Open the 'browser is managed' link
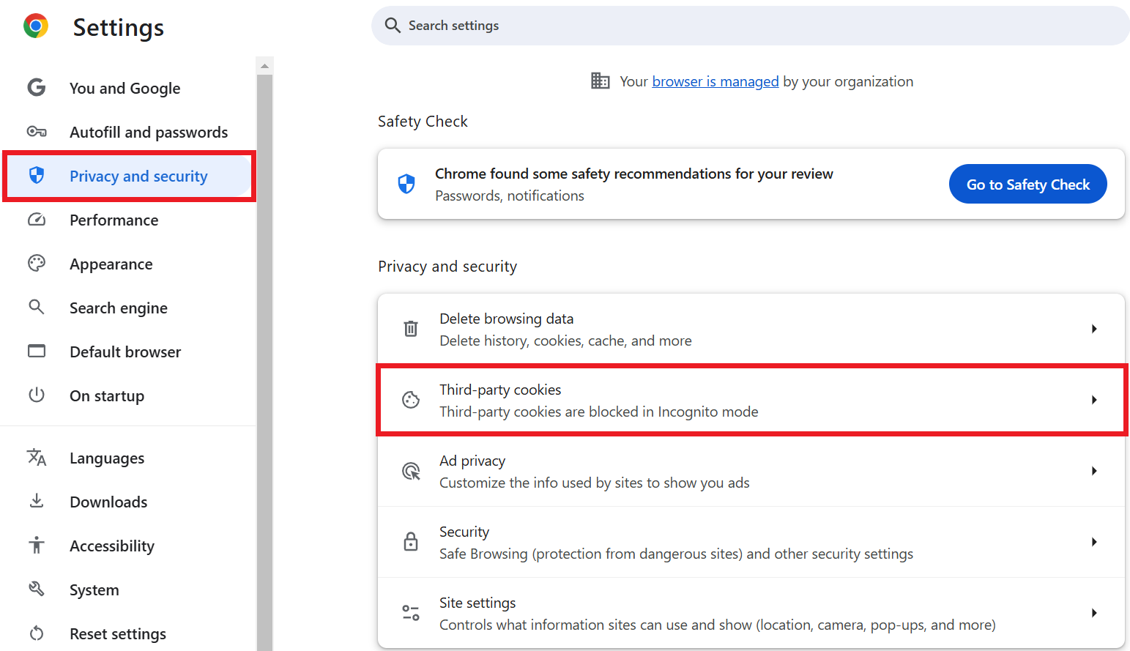This screenshot has width=1130, height=651. click(x=715, y=81)
